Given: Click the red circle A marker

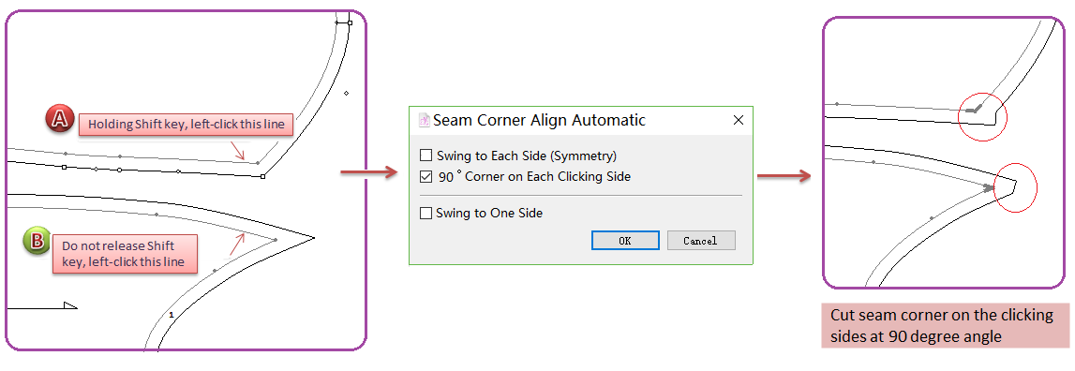Looking at the screenshot, I should 60,121.
